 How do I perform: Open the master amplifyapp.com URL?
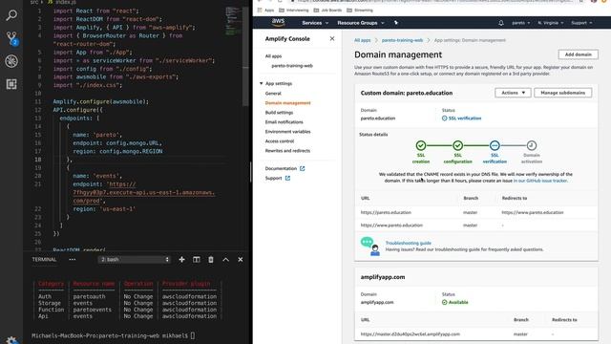click(410, 334)
